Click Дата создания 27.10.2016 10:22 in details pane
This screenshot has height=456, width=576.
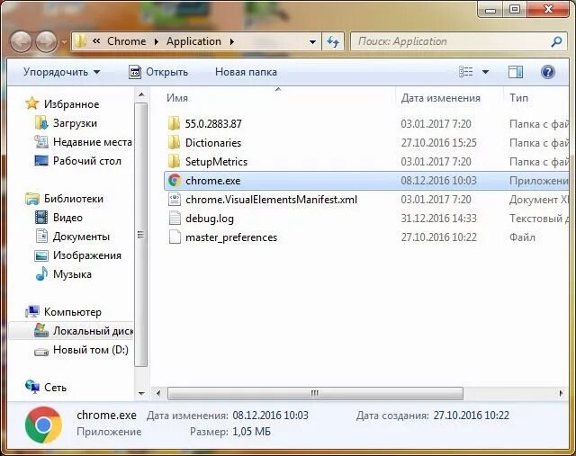472,416
